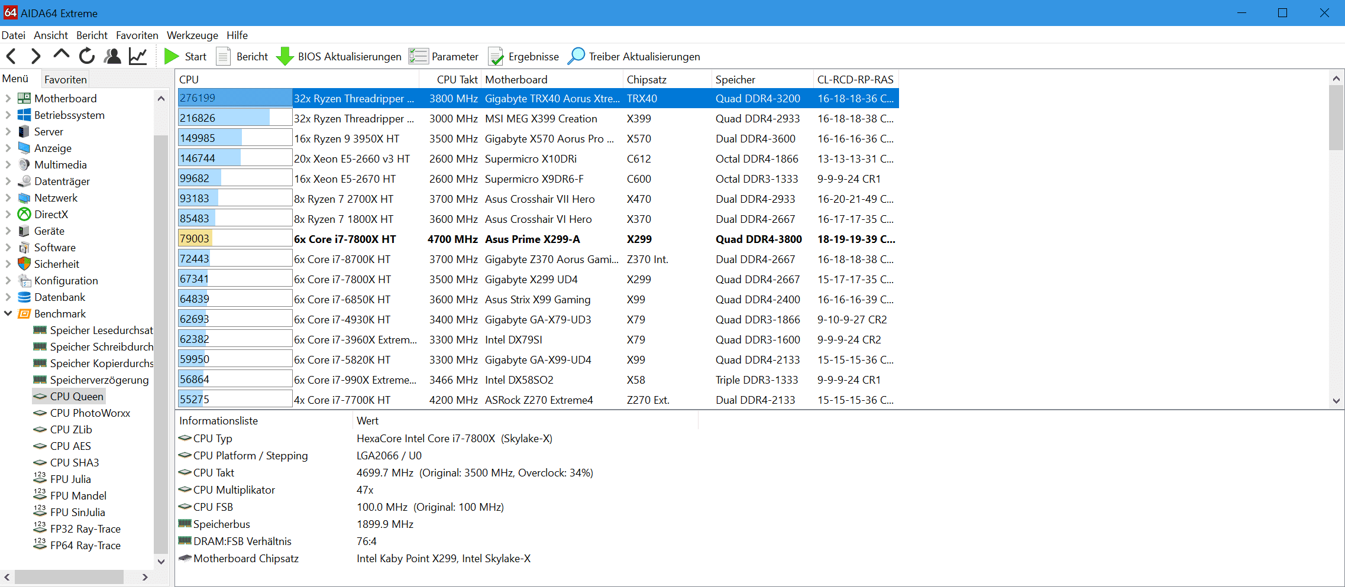Open the user profile icon in toolbar
The image size is (1345, 587).
112,56
